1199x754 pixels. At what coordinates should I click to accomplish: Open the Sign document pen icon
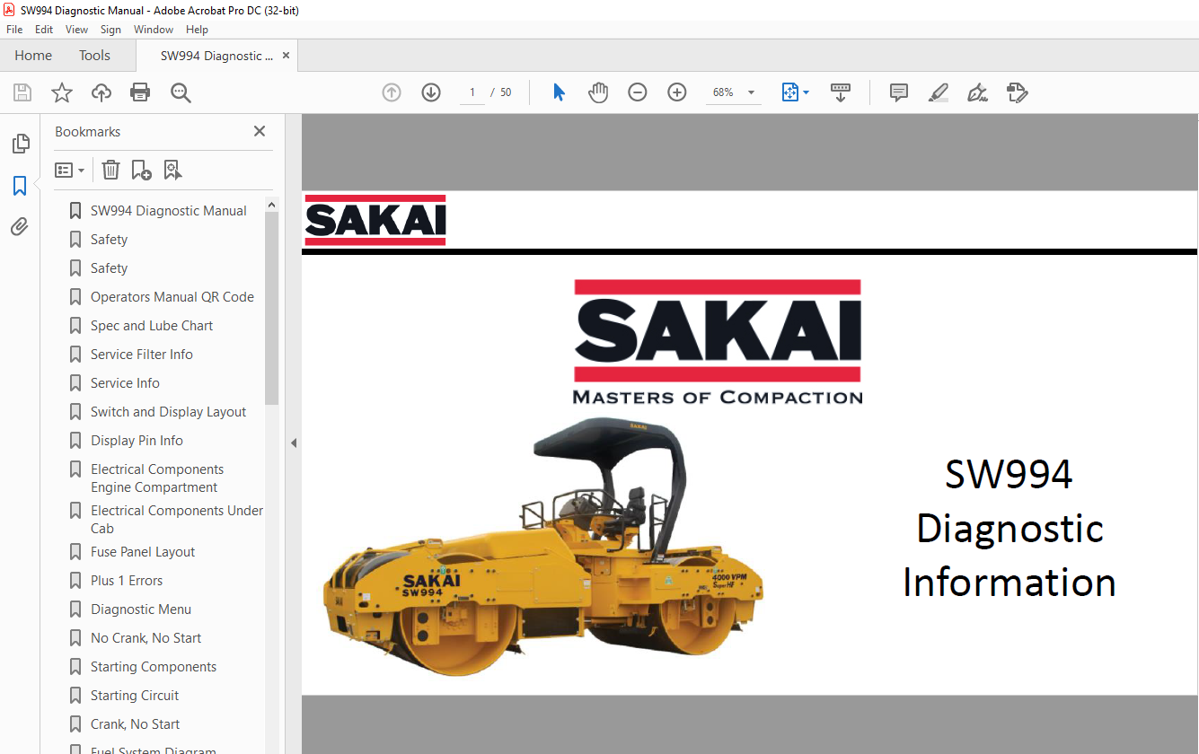click(x=977, y=92)
